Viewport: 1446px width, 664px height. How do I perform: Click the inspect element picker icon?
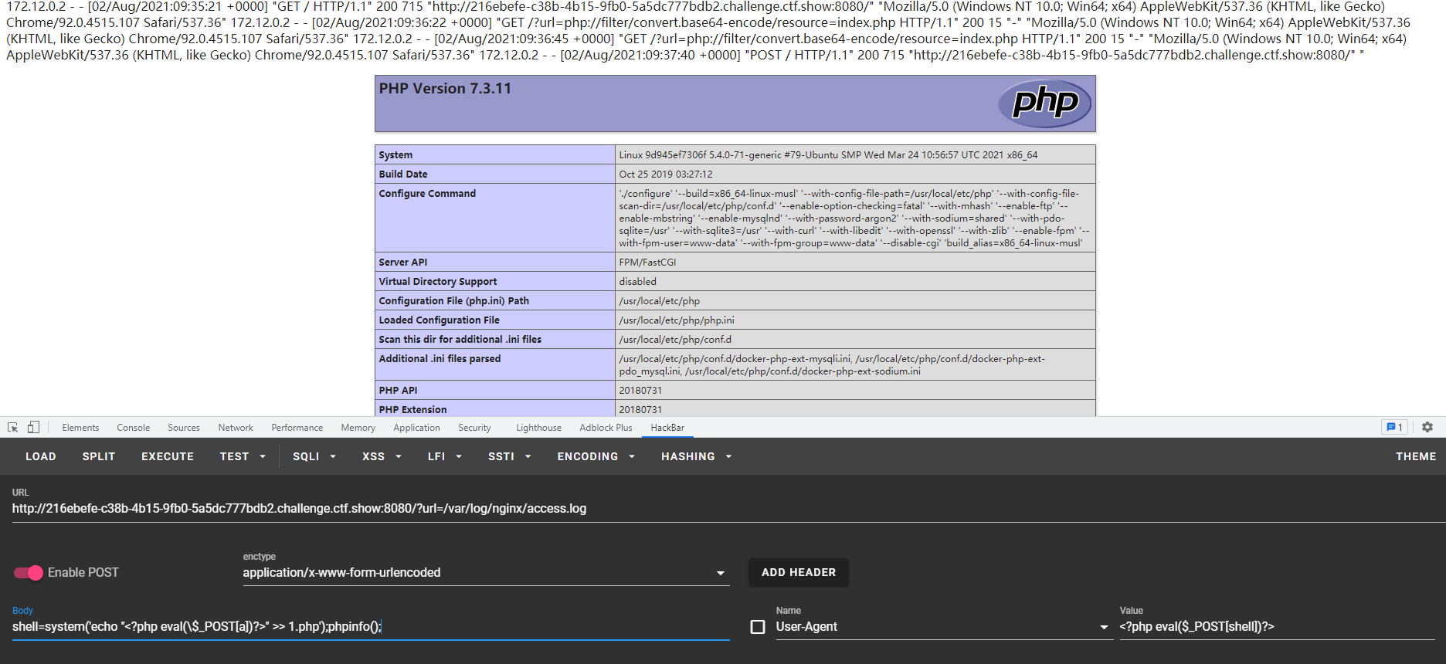tap(13, 427)
